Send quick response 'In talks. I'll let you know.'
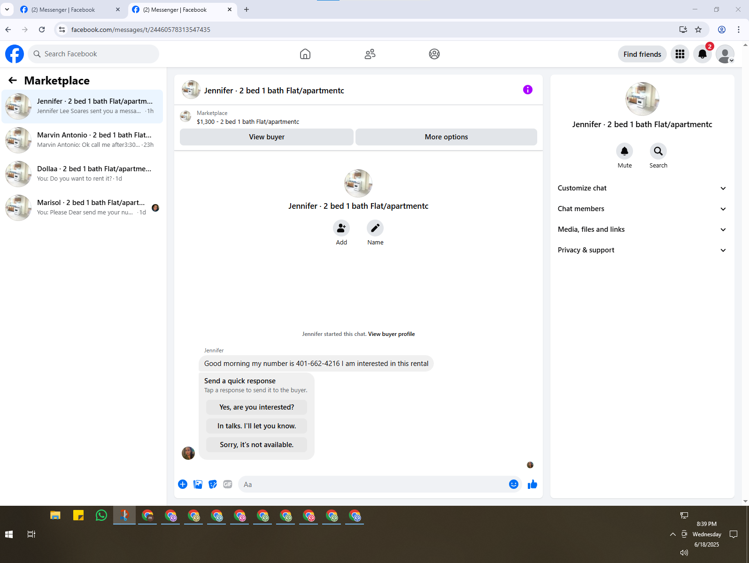The height and width of the screenshot is (563, 749). coord(256,426)
